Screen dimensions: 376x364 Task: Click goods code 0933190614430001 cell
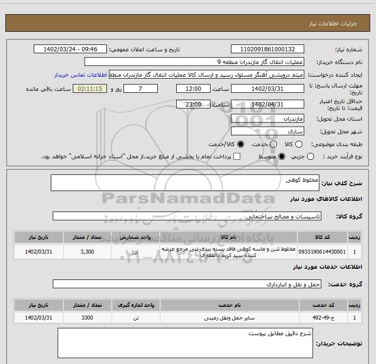[322, 252]
